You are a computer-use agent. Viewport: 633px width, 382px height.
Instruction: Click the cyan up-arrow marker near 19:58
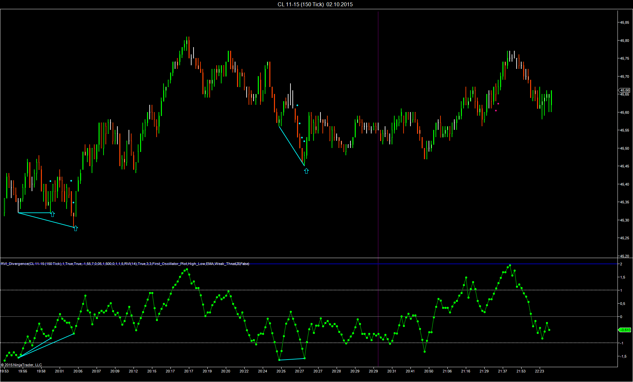coord(52,214)
